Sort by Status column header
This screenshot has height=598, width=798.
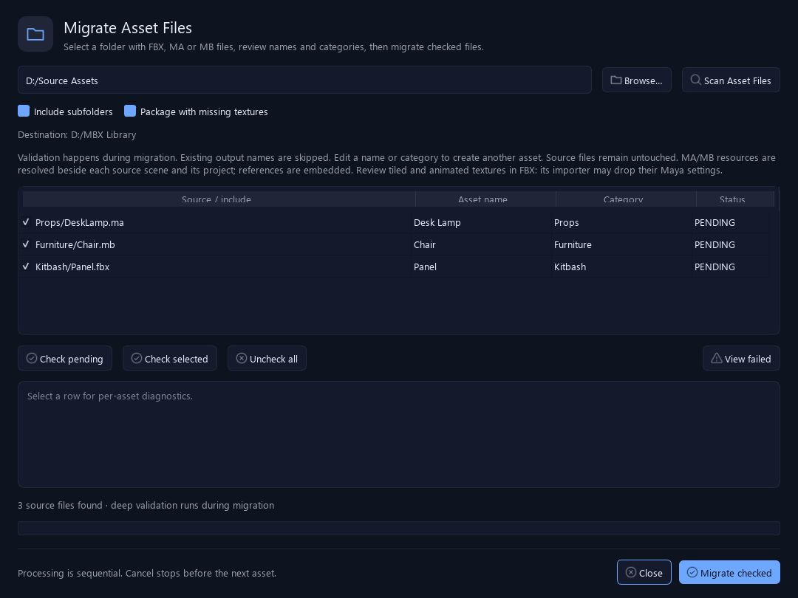click(x=735, y=199)
